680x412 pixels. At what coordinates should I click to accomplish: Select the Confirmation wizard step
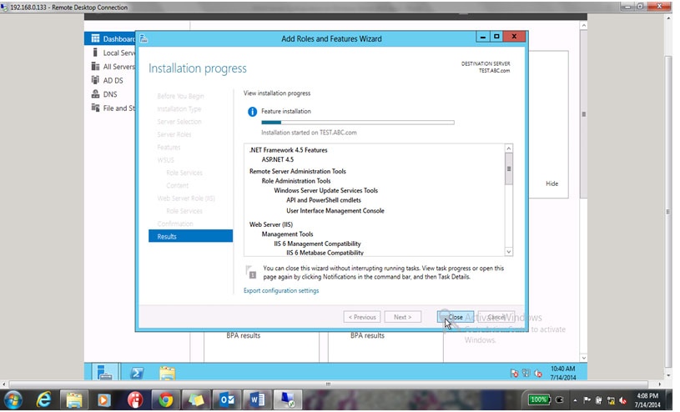point(175,224)
